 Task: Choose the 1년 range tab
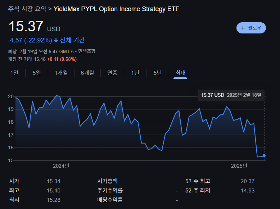135,73
